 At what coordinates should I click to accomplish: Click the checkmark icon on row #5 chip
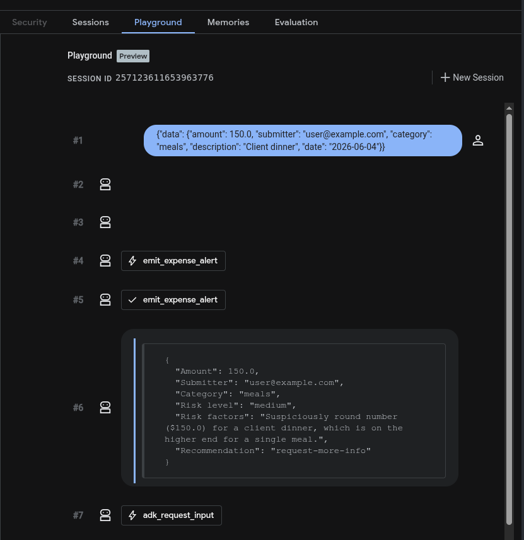point(132,300)
